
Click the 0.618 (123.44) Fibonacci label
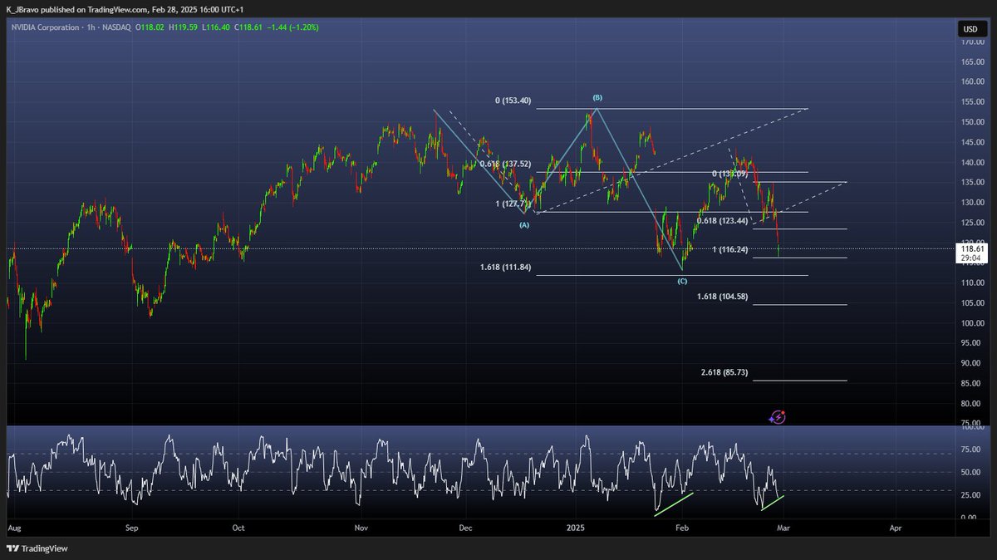click(x=721, y=222)
